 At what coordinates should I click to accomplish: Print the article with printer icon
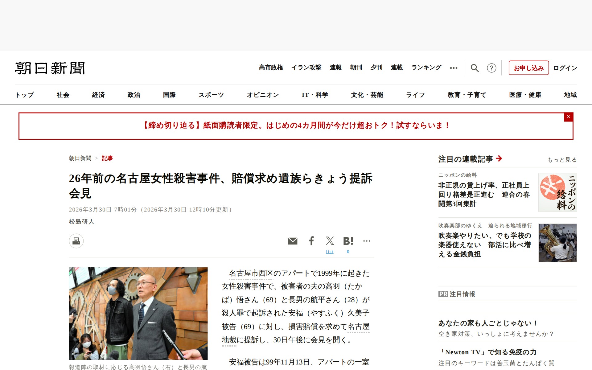click(76, 241)
